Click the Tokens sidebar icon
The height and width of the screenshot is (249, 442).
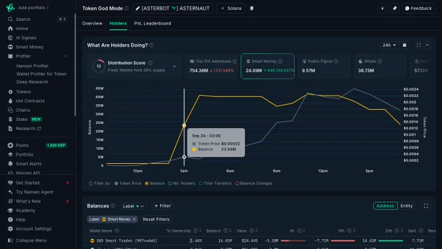[x=10, y=92]
